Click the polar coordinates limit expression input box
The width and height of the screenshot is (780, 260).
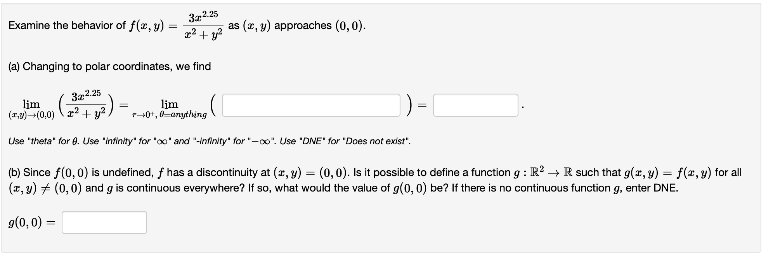pyautogui.click(x=310, y=106)
